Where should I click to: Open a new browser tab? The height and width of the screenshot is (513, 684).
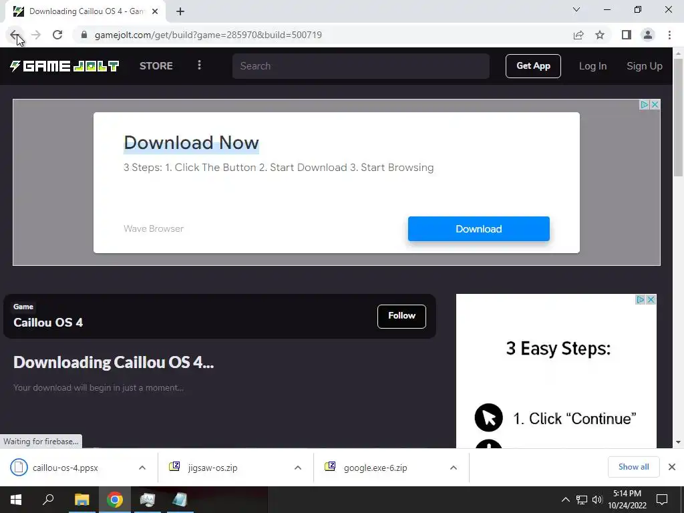click(180, 11)
